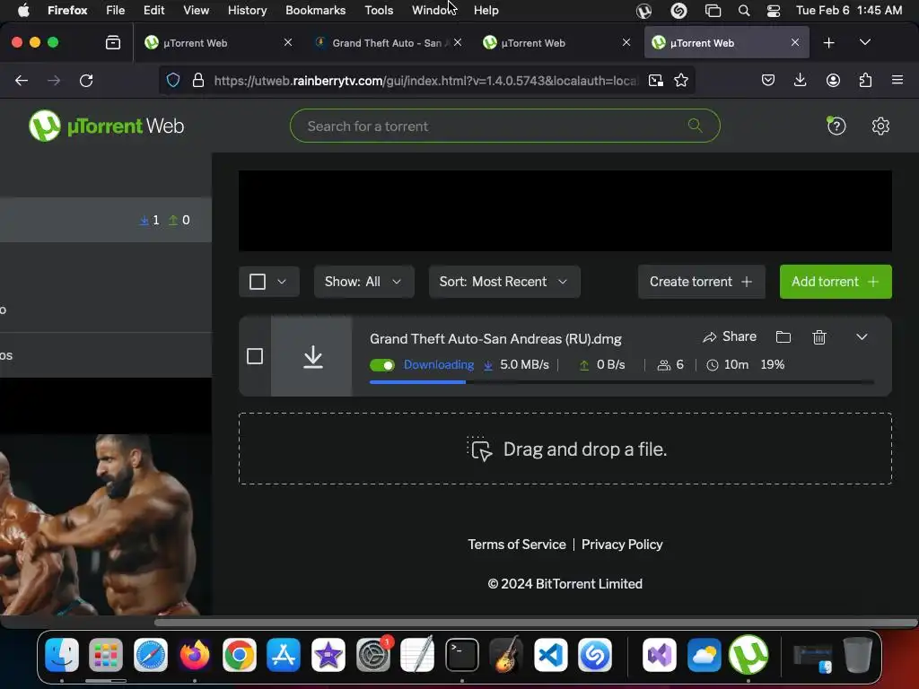Open the µTorrent settings gear
This screenshot has height=689, width=919.
pos(880,126)
